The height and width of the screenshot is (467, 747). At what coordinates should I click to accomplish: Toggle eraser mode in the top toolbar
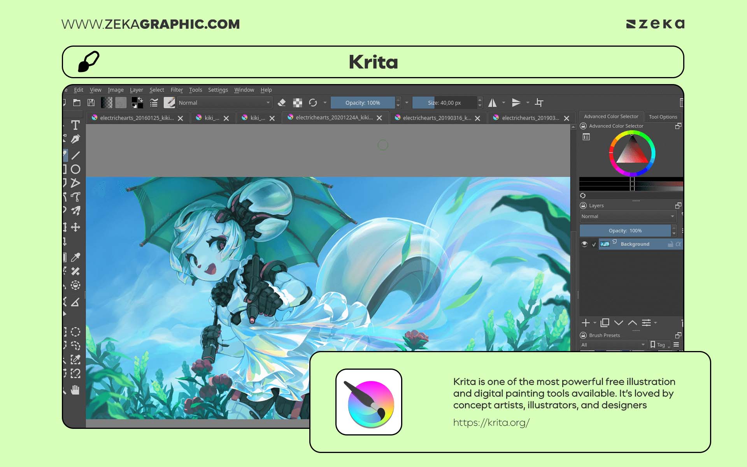pos(281,102)
